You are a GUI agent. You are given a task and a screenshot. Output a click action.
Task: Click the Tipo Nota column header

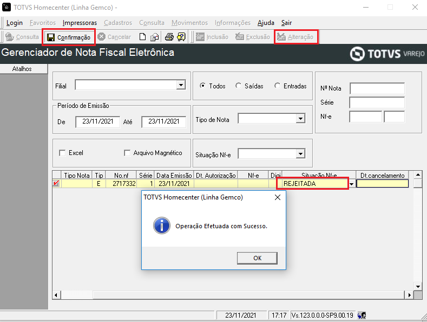pyautogui.click(x=77, y=175)
